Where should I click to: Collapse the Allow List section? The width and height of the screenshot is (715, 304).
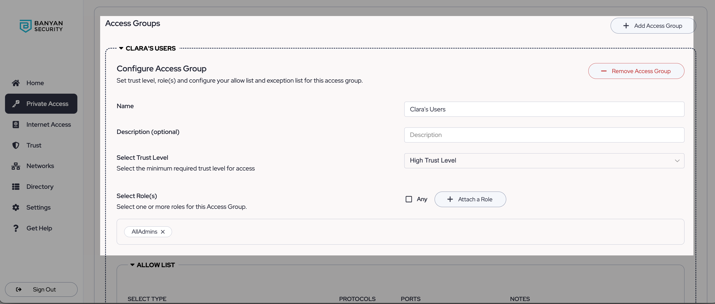pos(132,265)
